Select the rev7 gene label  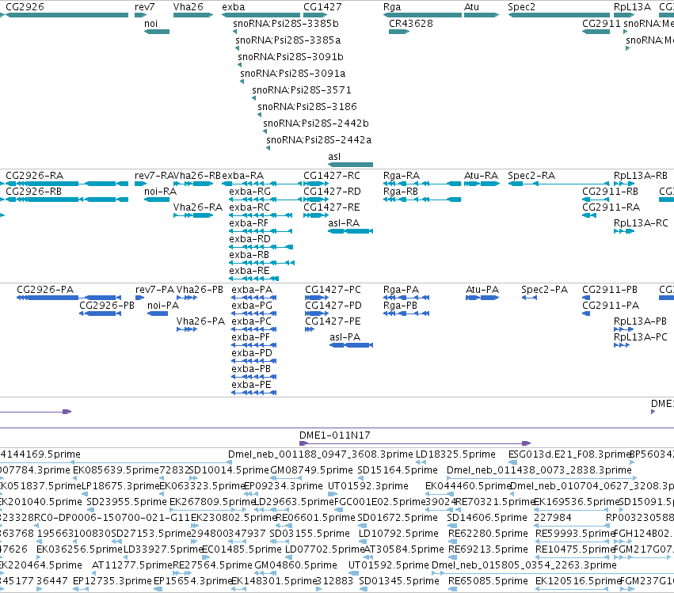(144, 7)
